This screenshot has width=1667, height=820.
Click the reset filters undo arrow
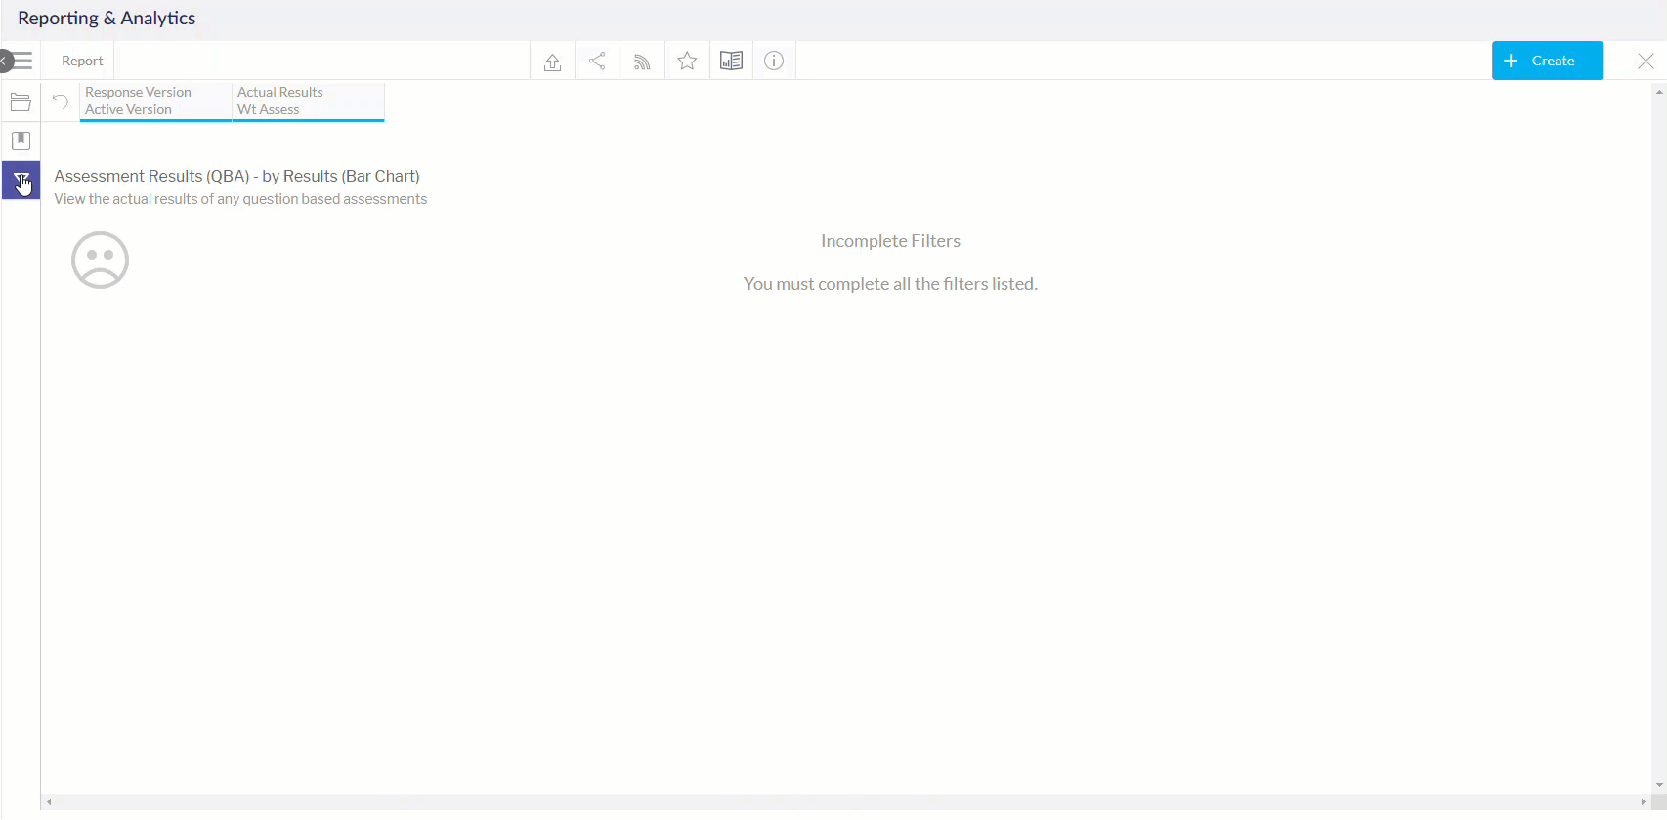point(61,102)
